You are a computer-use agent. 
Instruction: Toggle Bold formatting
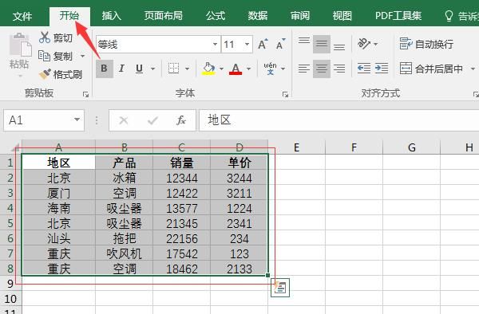(x=104, y=69)
